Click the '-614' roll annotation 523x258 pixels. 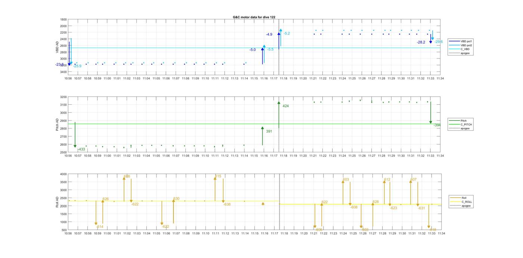pos(99,227)
